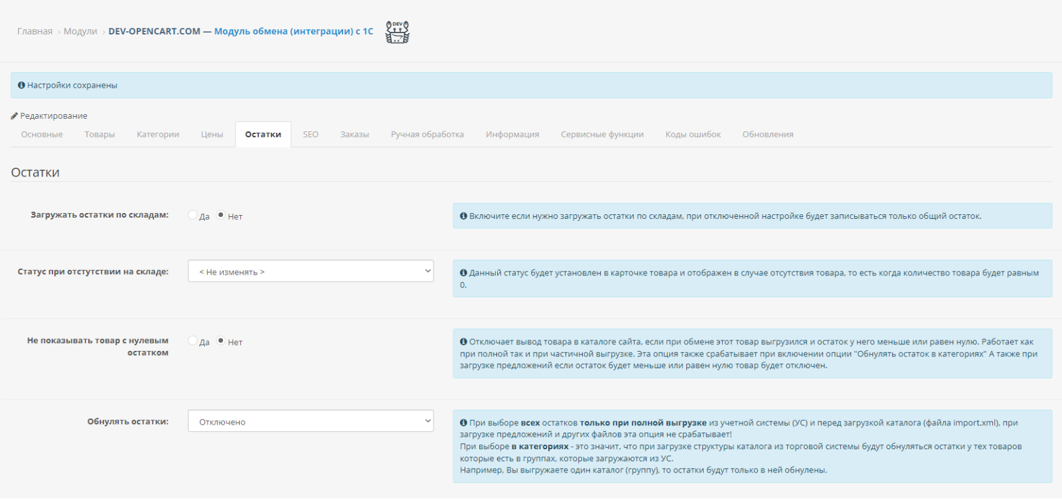Screen dimensions: 1062x499
Task: Open the Обновления tab
Action: 768,135
